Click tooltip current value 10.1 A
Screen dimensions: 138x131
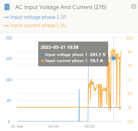coord(96,61)
